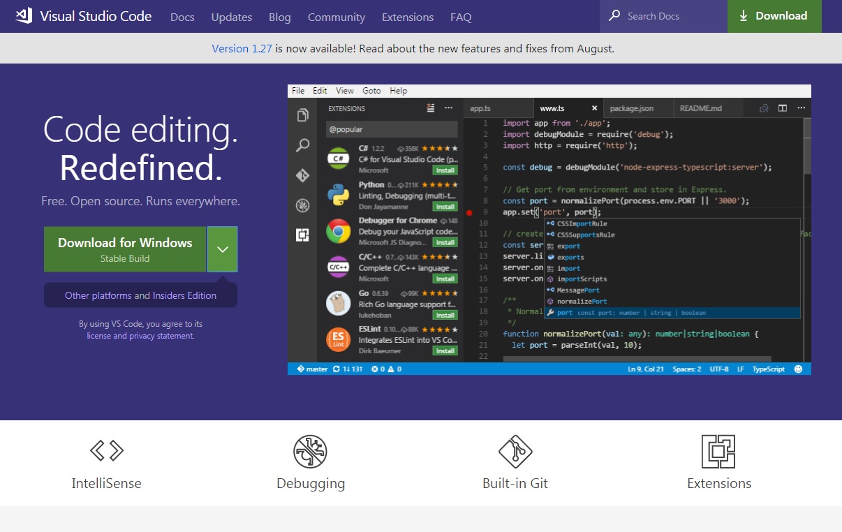The image size is (842, 532).
Task: Click the IntelliSense feature label
Action: tap(107, 483)
